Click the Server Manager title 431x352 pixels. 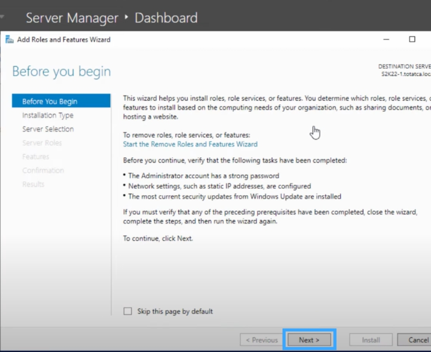pos(72,17)
